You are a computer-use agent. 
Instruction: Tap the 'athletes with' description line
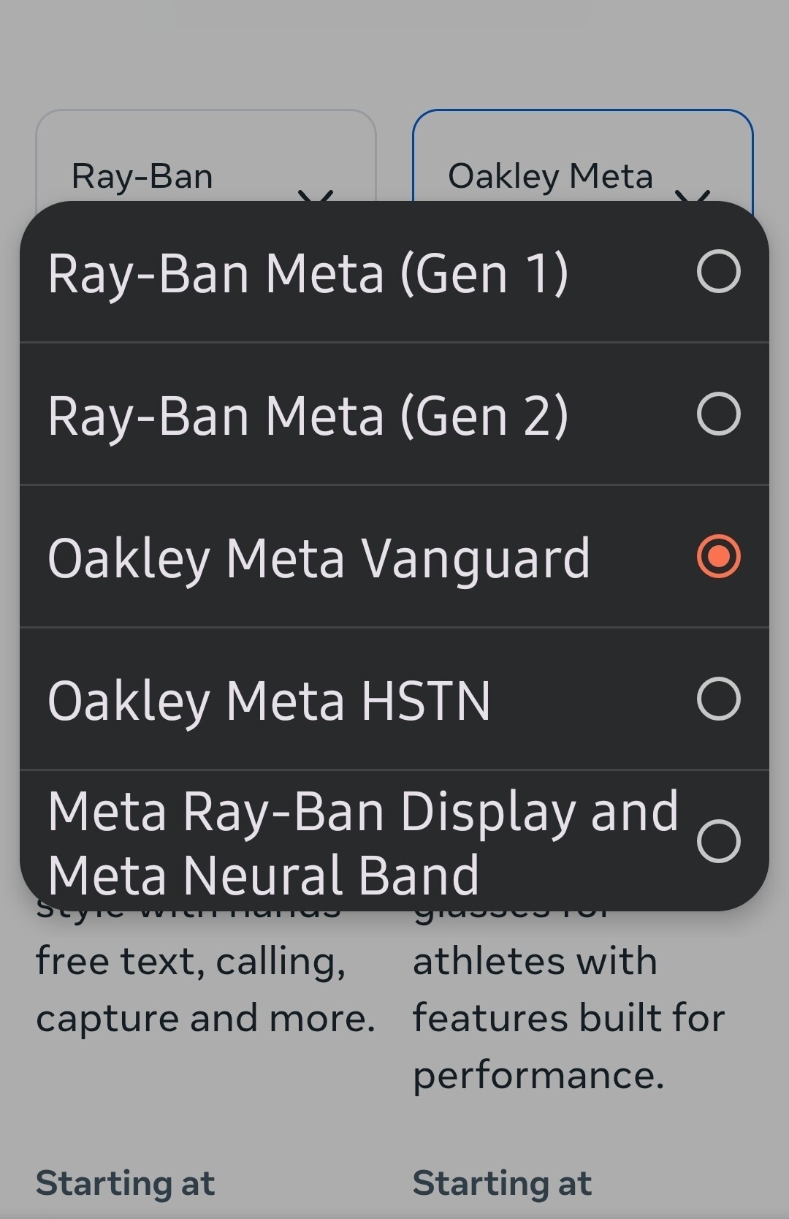click(535, 961)
